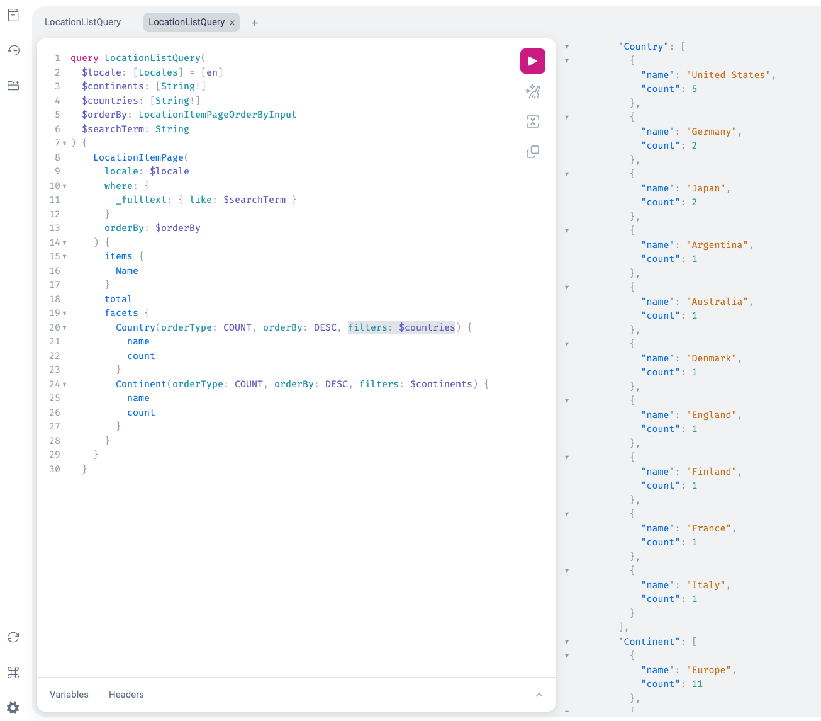This screenshot has height=721, width=821.
Task: Place cursor on $searchTerm in line 11
Action: click(x=254, y=200)
